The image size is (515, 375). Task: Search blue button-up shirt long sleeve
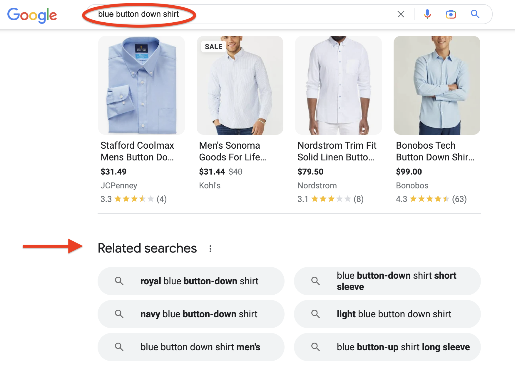(x=387, y=347)
